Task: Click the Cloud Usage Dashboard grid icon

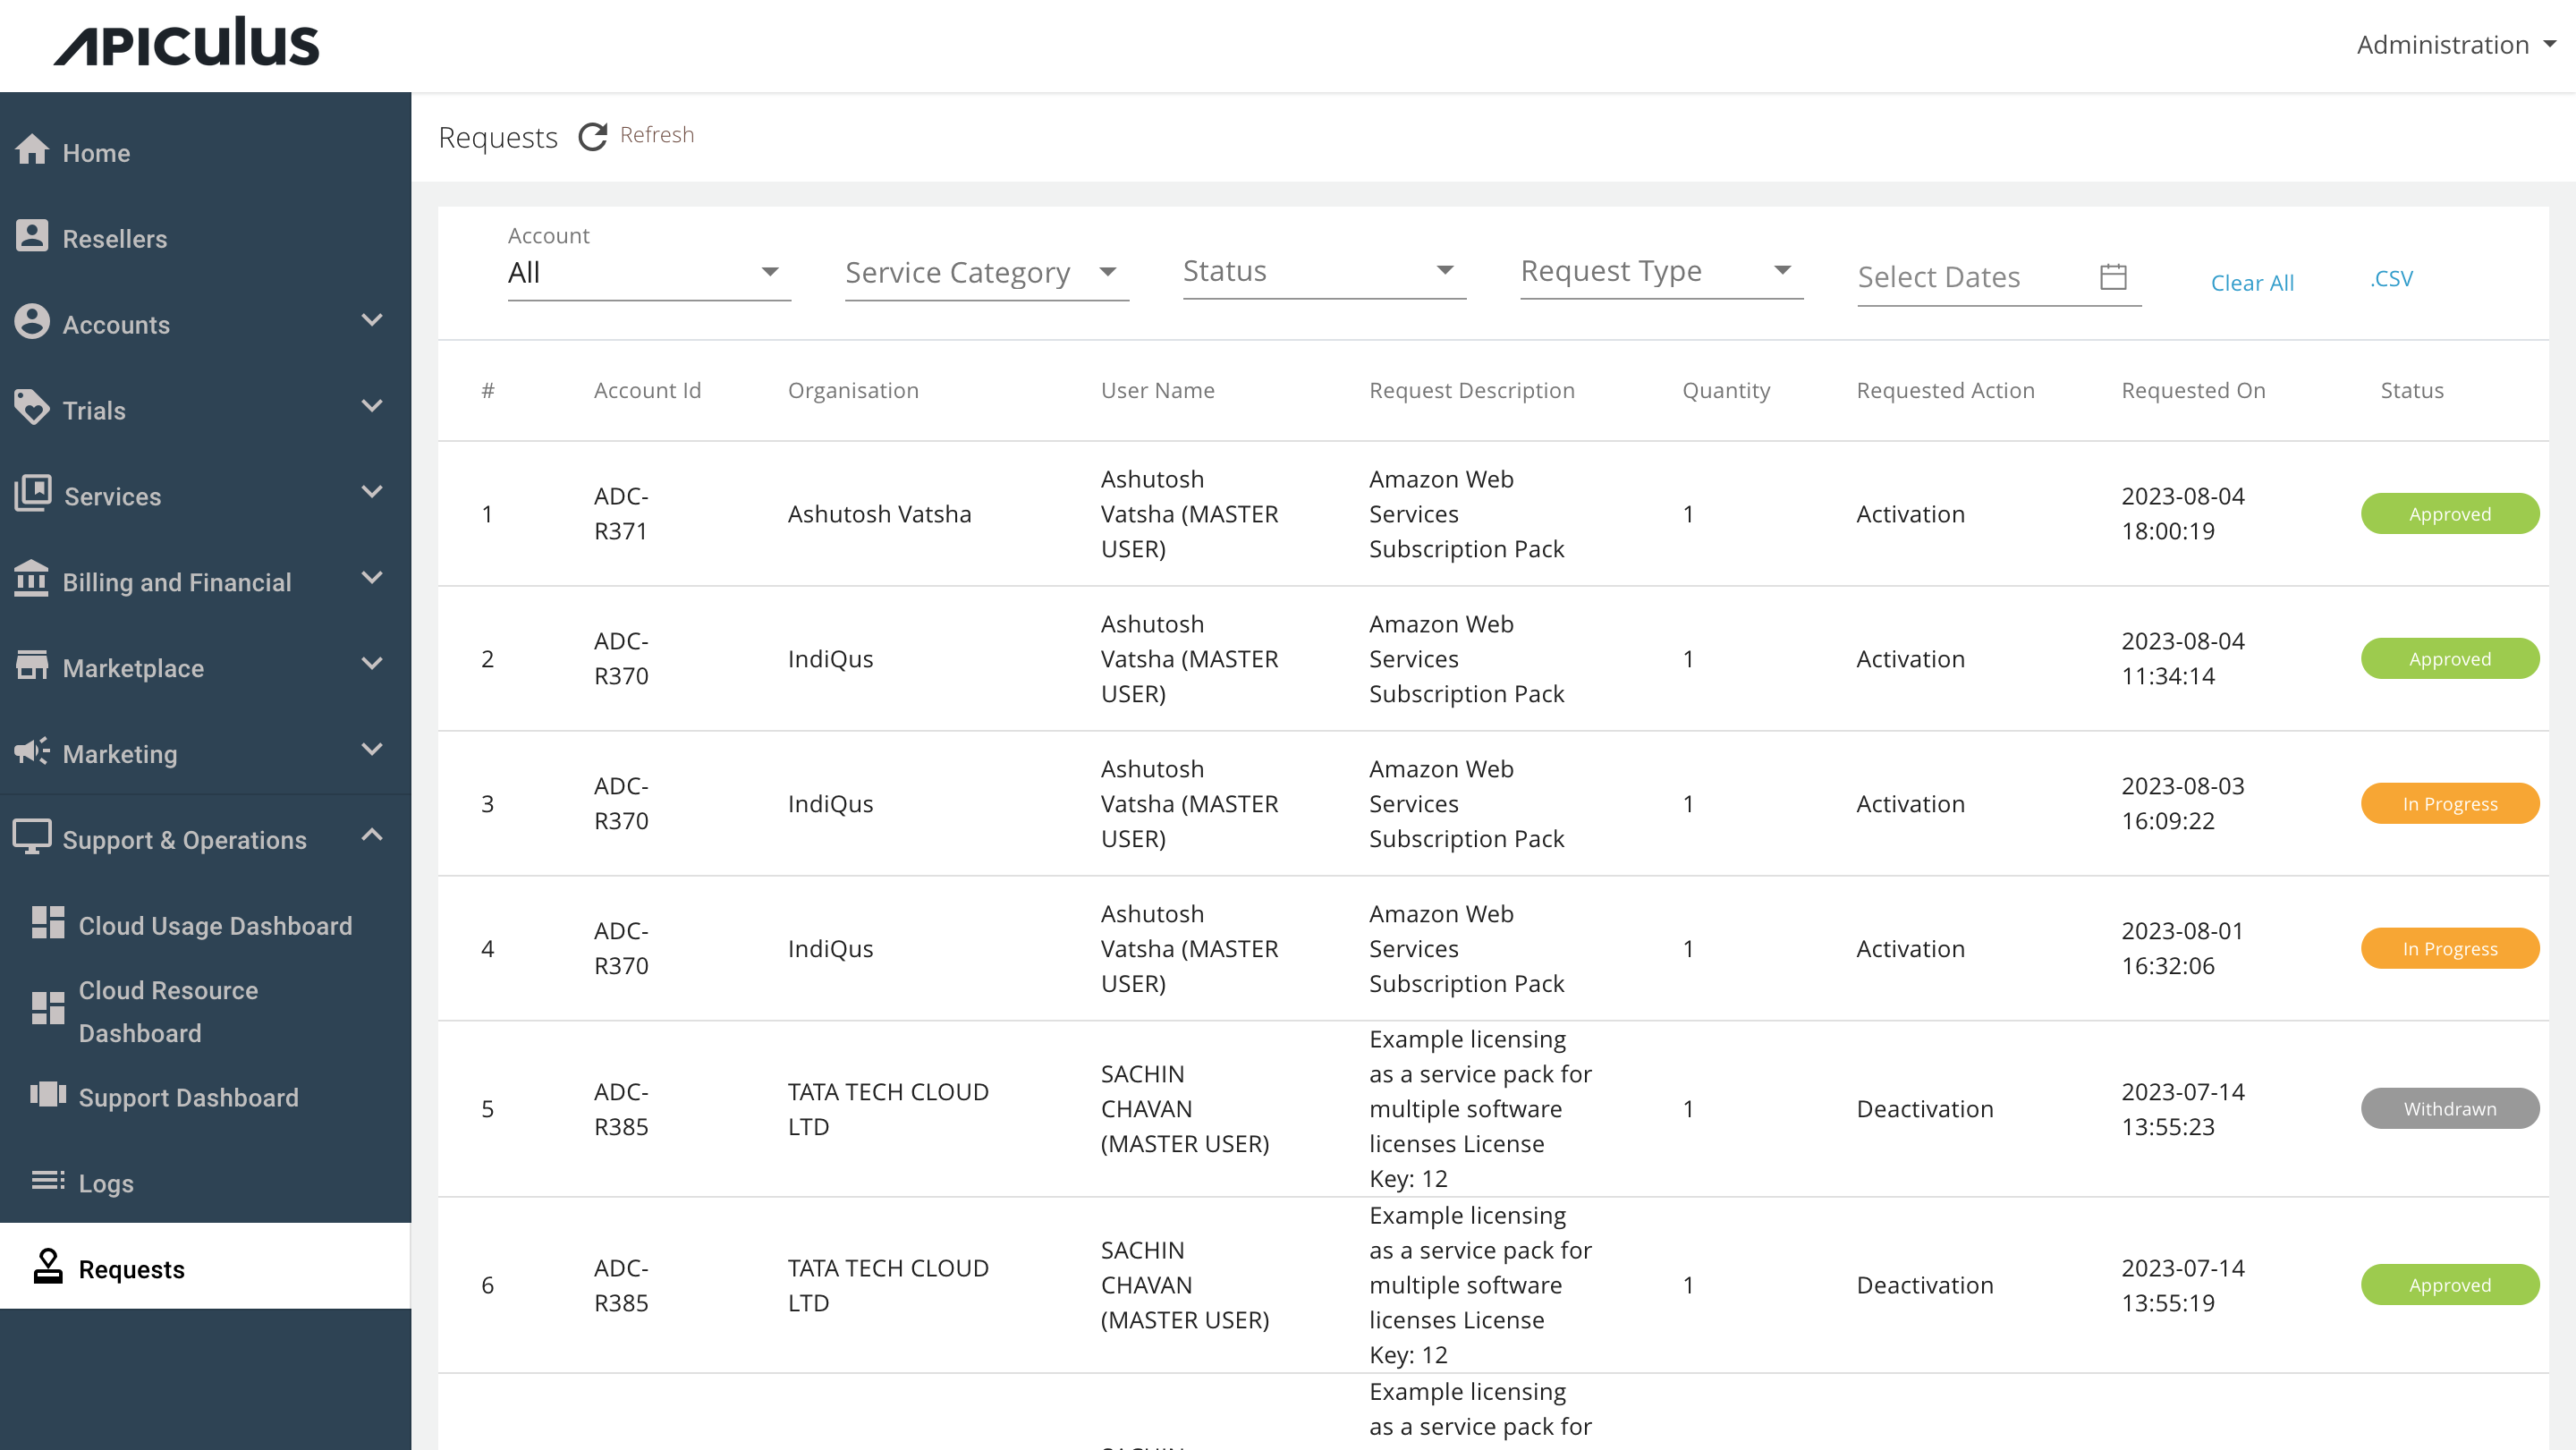Action: tap(48, 923)
